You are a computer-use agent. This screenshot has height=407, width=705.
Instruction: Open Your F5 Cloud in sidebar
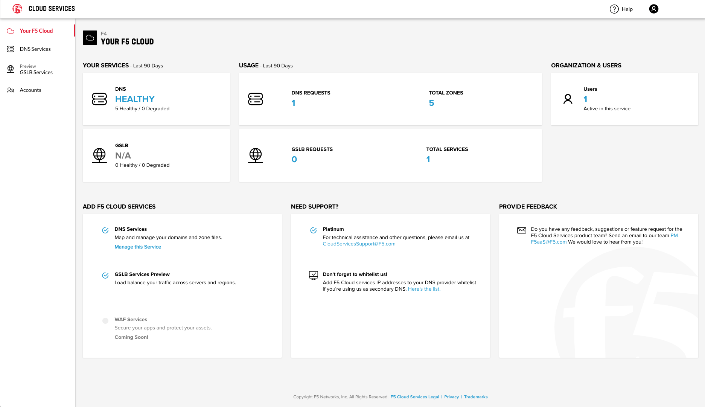pos(36,31)
